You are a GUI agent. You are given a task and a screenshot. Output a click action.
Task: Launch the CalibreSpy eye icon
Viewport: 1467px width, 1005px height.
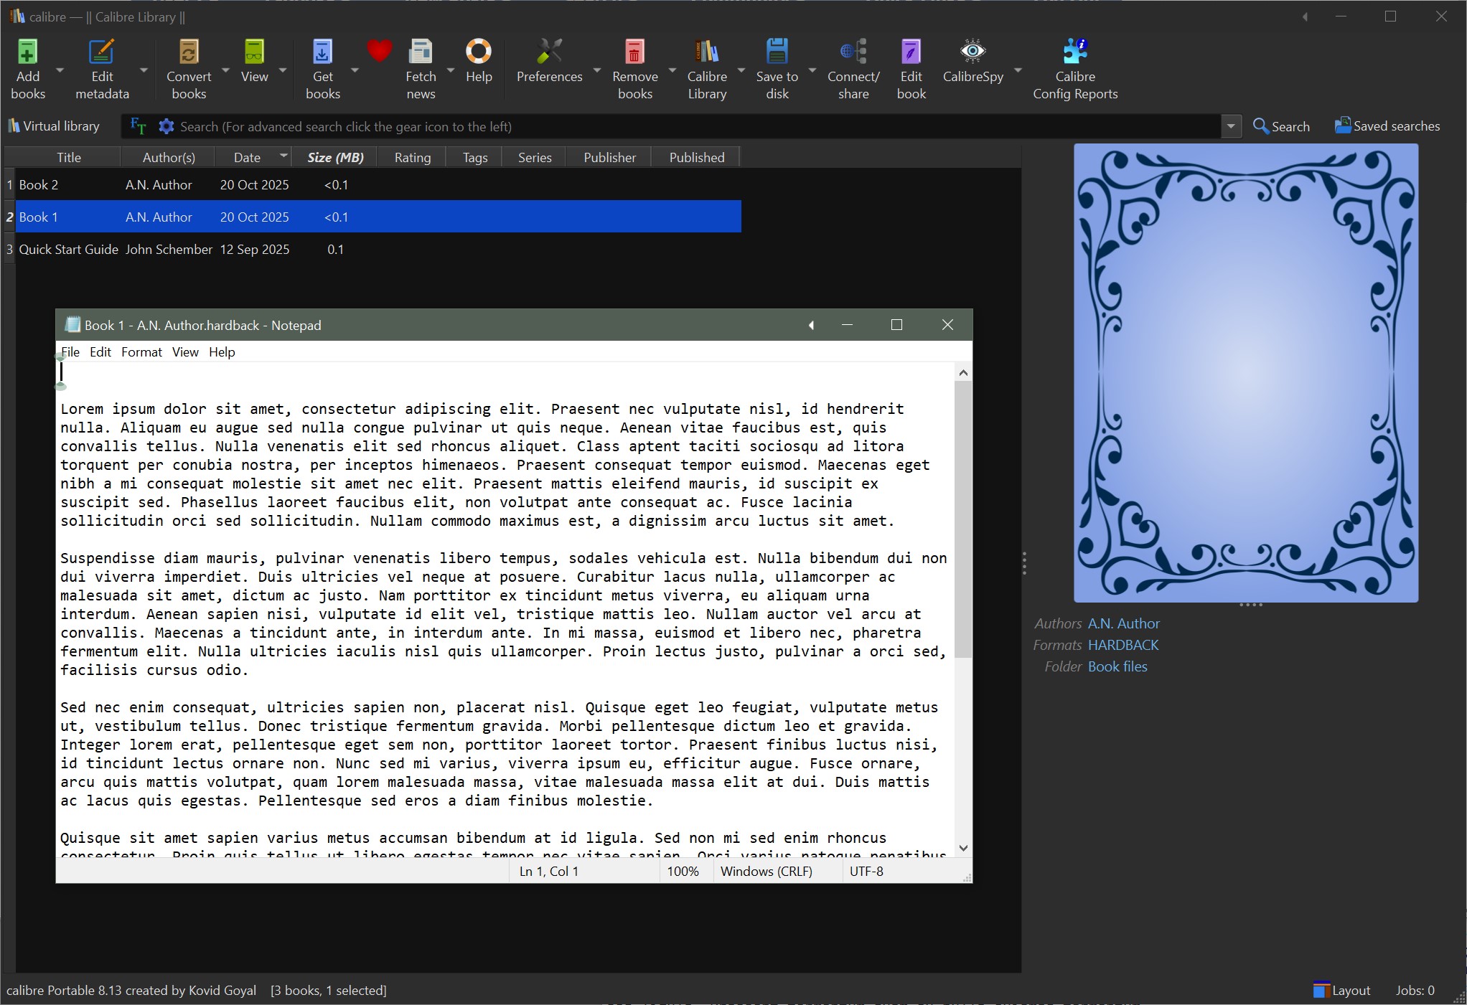[x=972, y=52]
